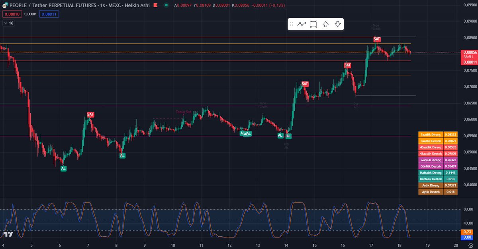Click the 'Aylık Destek' table cell
This screenshot has height=249, width=478.
pyautogui.click(x=431, y=191)
